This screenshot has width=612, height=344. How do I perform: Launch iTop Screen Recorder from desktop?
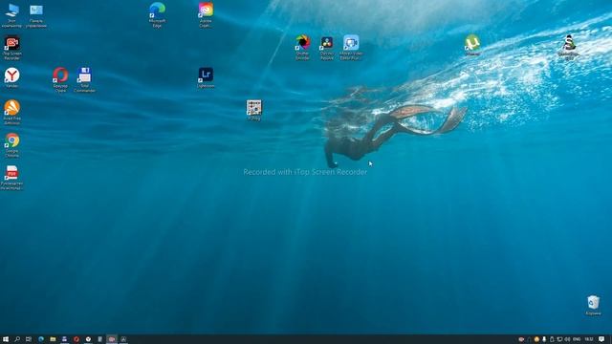[x=11, y=48]
